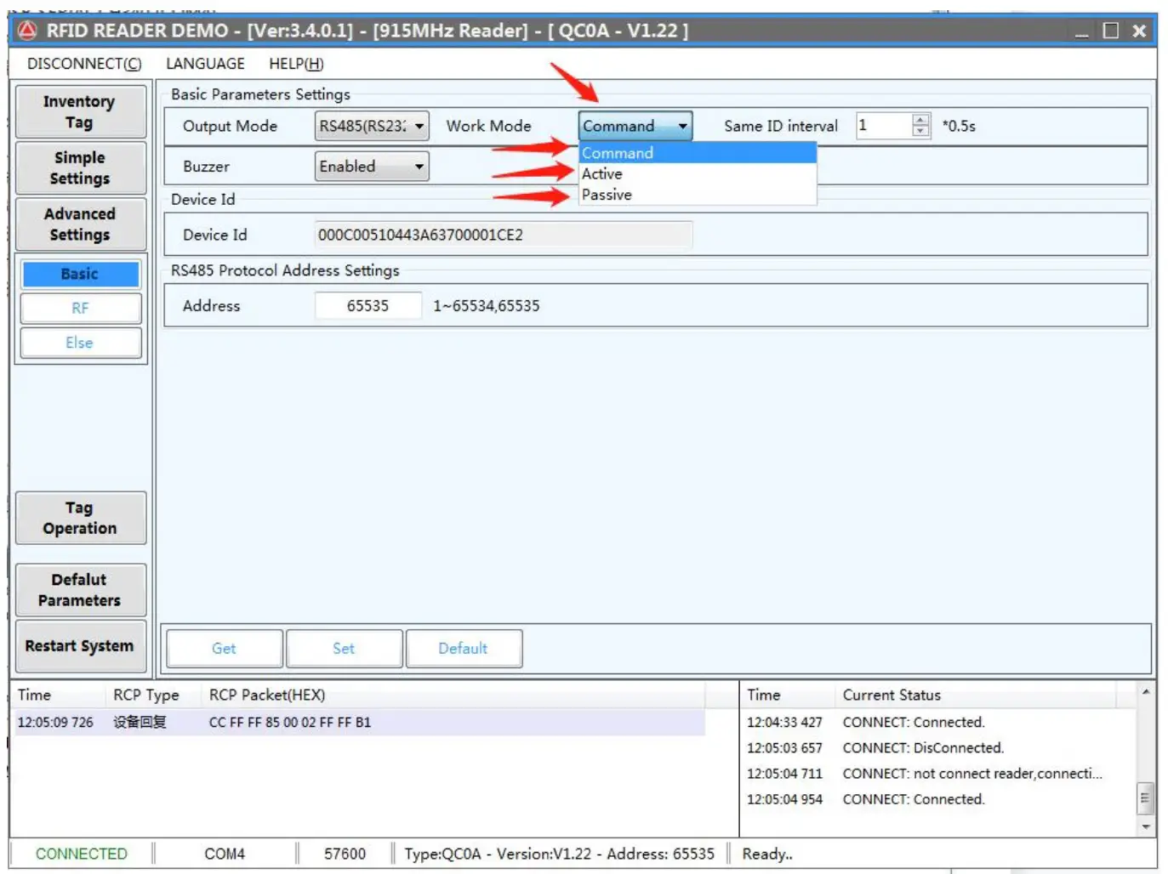Screen dimensions: 1168x874
Task: Decrease Same ID interval with down arrow
Action: pyautogui.click(x=920, y=131)
